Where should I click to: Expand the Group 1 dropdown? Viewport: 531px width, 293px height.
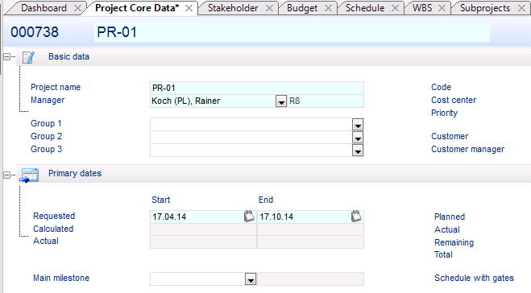358,125
